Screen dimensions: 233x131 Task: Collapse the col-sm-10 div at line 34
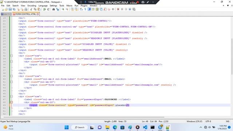tap(11, 61)
